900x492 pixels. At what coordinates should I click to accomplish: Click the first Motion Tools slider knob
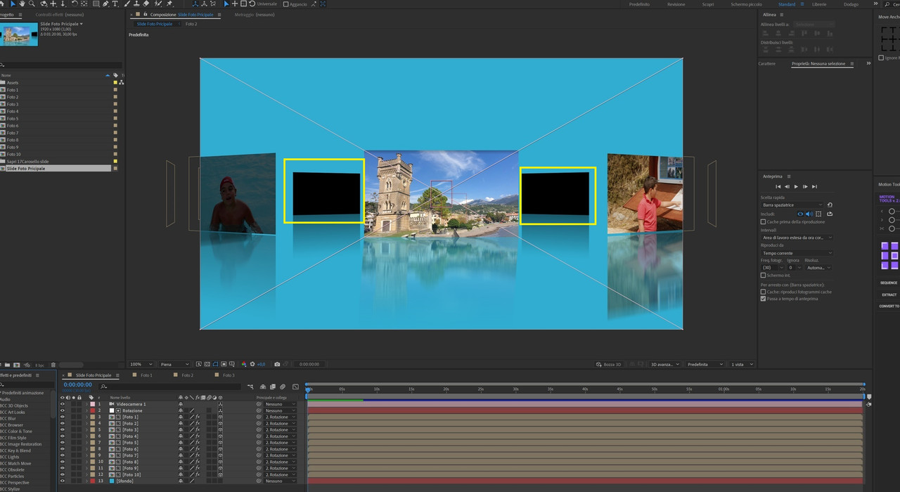pos(892,211)
